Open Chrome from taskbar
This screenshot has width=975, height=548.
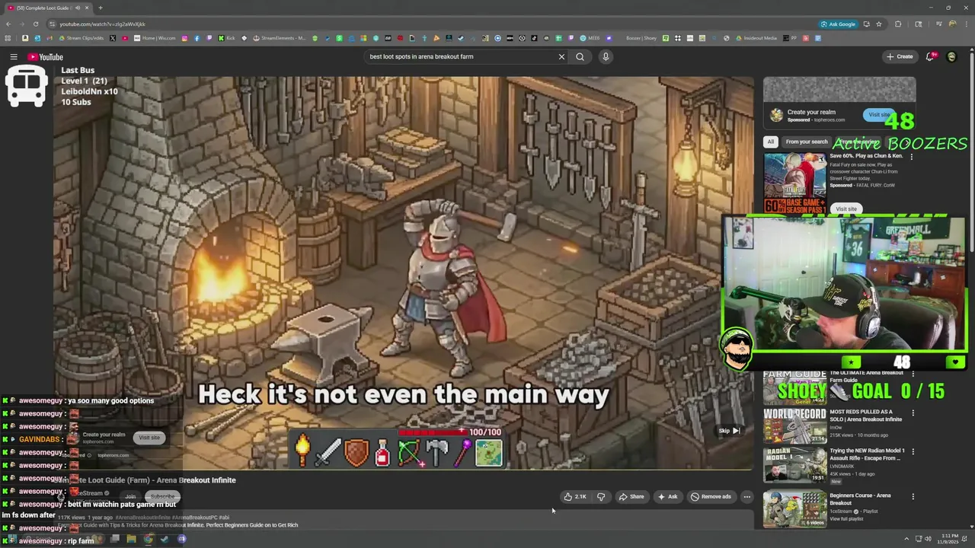148,539
